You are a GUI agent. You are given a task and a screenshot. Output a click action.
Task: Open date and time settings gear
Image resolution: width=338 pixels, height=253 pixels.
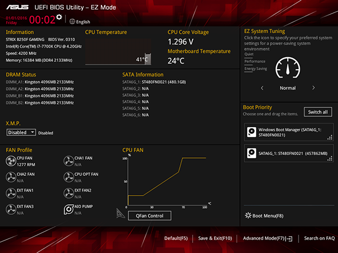(59, 17)
